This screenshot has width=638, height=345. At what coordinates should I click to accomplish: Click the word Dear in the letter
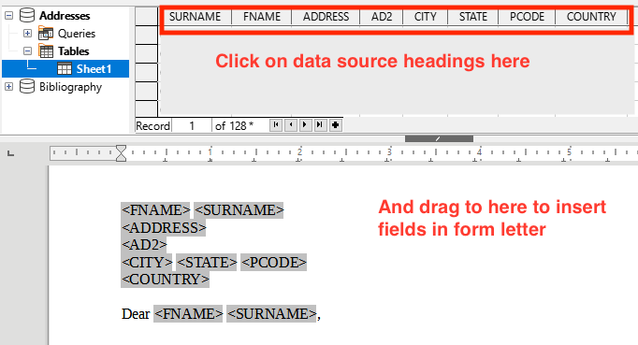click(136, 313)
